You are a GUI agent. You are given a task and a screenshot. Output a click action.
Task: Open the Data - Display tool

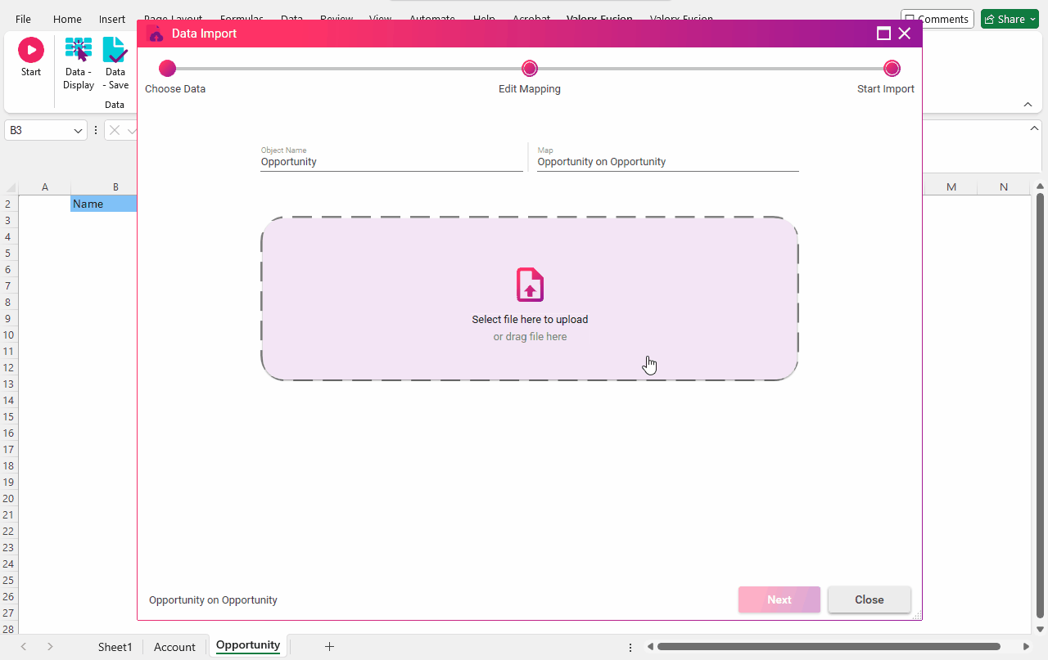point(79,51)
